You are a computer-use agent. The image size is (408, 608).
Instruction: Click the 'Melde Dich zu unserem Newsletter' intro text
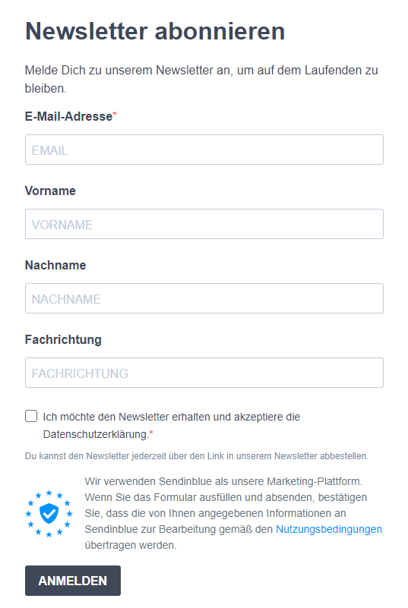pos(201,79)
